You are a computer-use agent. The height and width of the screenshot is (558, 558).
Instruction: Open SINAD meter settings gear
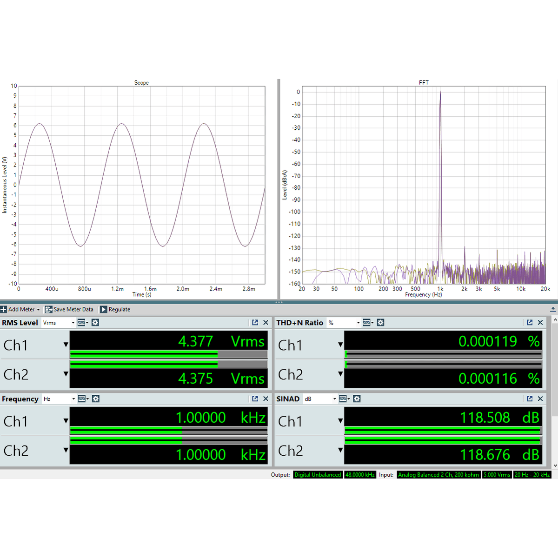click(357, 399)
